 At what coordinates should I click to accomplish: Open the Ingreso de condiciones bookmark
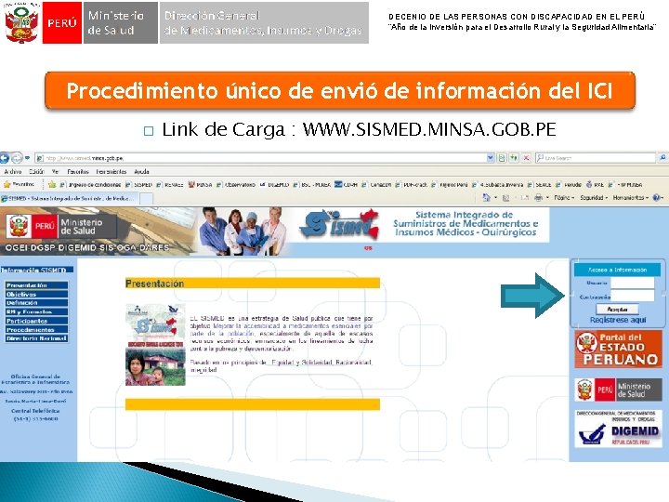pos(90,185)
